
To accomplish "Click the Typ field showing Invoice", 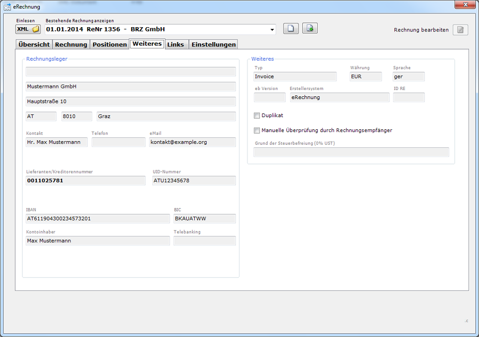I will coord(295,77).
